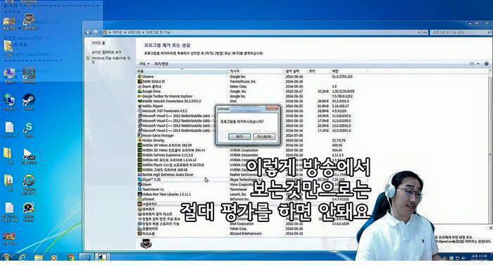
Task: Select the Google Drive program icon
Action: click(140, 92)
